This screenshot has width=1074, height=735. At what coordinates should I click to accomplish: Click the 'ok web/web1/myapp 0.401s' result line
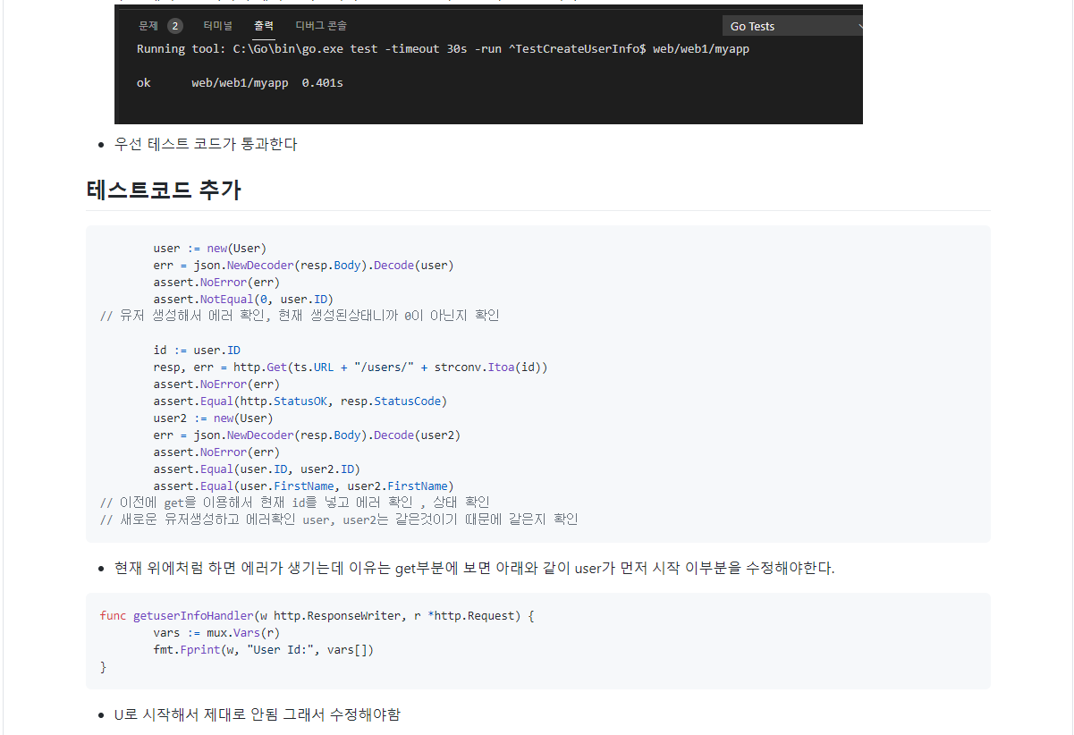pyautogui.click(x=240, y=82)
